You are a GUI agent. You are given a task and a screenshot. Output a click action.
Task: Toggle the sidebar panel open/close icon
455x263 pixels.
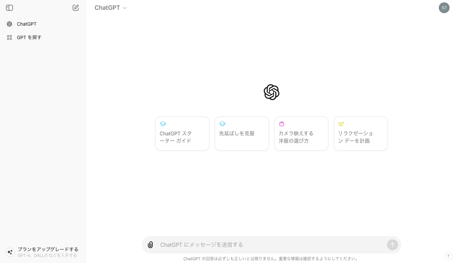point(9,7)
